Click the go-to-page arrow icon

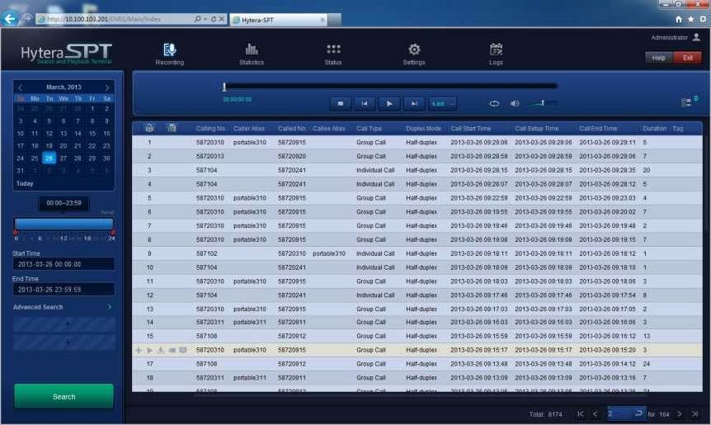[x=638, y=413]
